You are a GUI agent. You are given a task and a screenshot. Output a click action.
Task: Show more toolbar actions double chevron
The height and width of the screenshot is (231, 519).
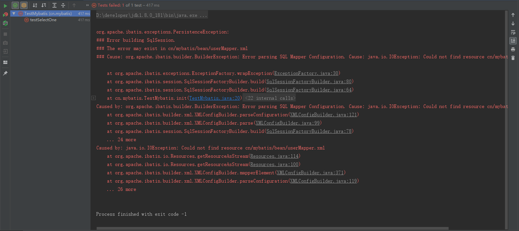pos(87,5)
